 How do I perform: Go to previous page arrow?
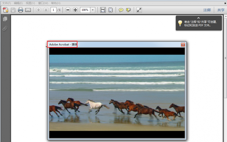coord(38,10)
